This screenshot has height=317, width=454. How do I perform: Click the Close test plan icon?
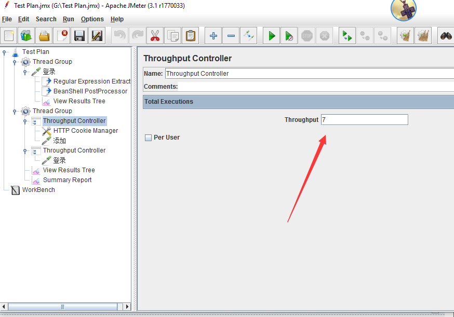[x=62, y=36]
